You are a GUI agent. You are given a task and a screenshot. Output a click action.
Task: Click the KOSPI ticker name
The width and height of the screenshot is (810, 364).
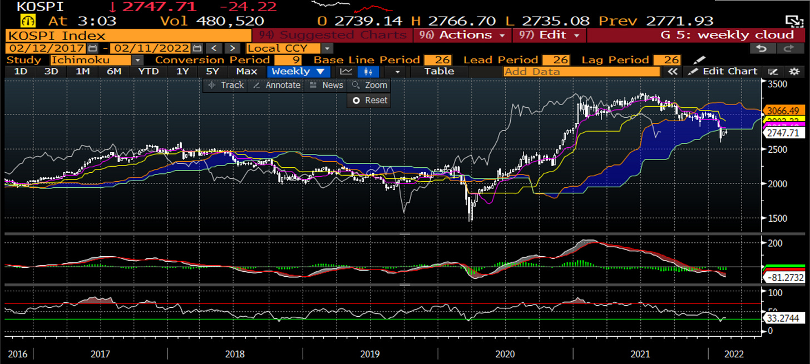(x=40, y=7)
